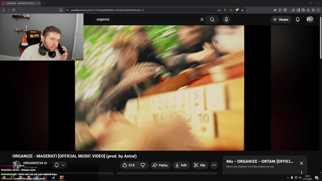
Task: Start voice search with microphone icon
Action: (226, 19)
